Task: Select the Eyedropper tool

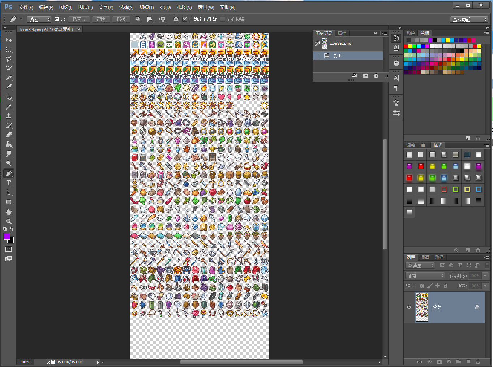Action: pyautogui.click(x=9, y=87)
